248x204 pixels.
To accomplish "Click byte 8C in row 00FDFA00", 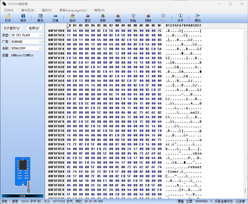I will pyautogui.click(x=111, y=54).
